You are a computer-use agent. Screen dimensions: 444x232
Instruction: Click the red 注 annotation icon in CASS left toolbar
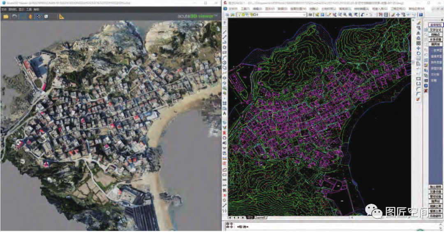[x=224, y=164]
